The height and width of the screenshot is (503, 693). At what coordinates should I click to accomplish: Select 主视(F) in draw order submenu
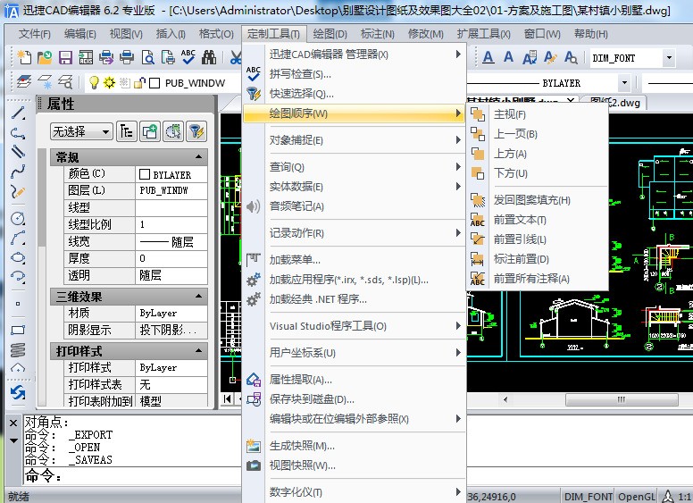coord(538,114)
